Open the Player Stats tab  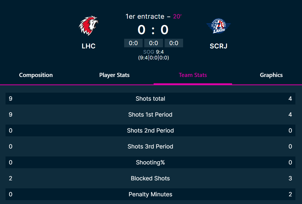click(114, 75)
